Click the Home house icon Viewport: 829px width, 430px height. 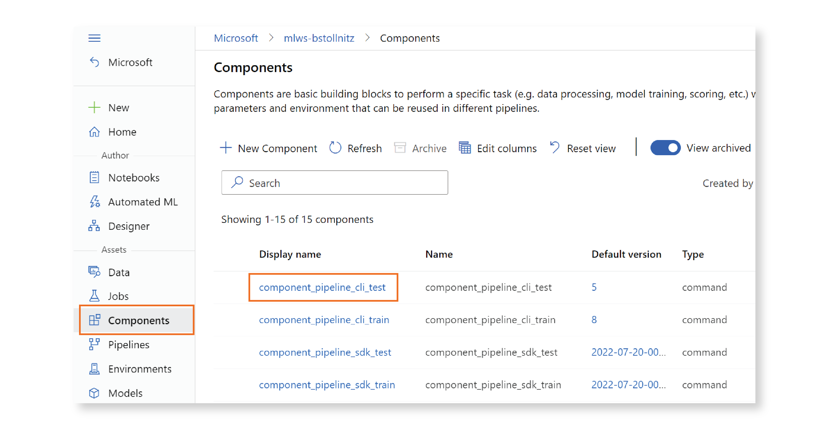pos(94,132)
